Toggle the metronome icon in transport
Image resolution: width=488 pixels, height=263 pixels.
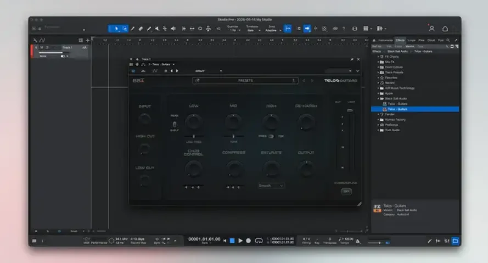tap(357, 240)
